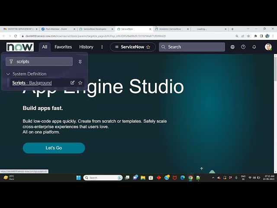This screenshot has height=208, width=277.
Task: Open the All menu tab
Action: [45, 47]
